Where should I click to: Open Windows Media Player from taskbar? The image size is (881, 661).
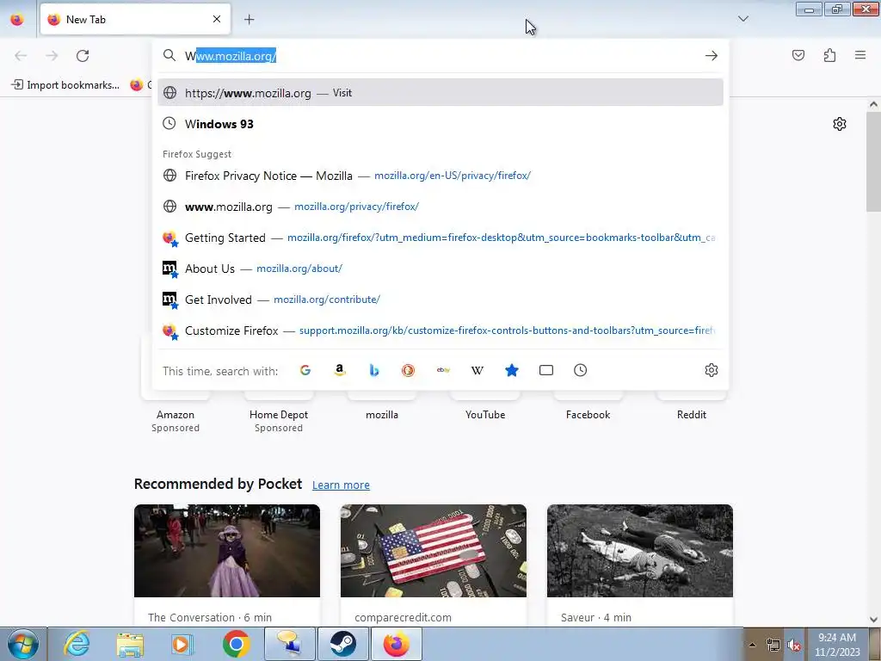(182, 644)
